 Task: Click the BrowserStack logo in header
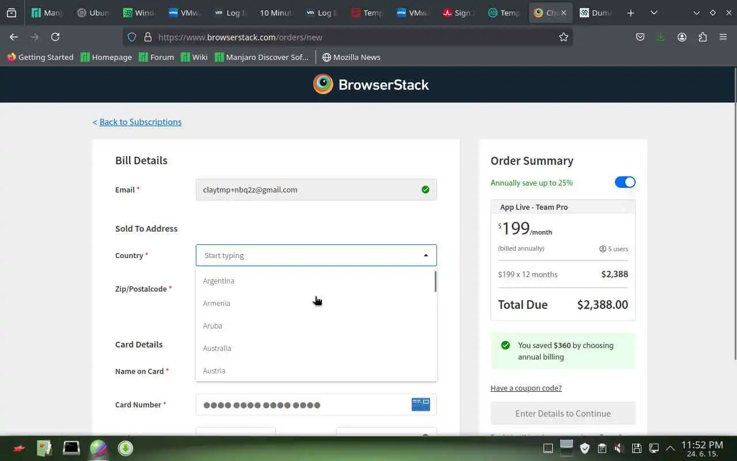click(371, 84)
